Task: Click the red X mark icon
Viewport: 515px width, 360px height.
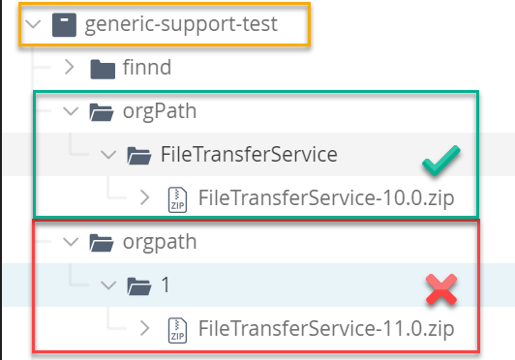Action: (x=441, y=289)
